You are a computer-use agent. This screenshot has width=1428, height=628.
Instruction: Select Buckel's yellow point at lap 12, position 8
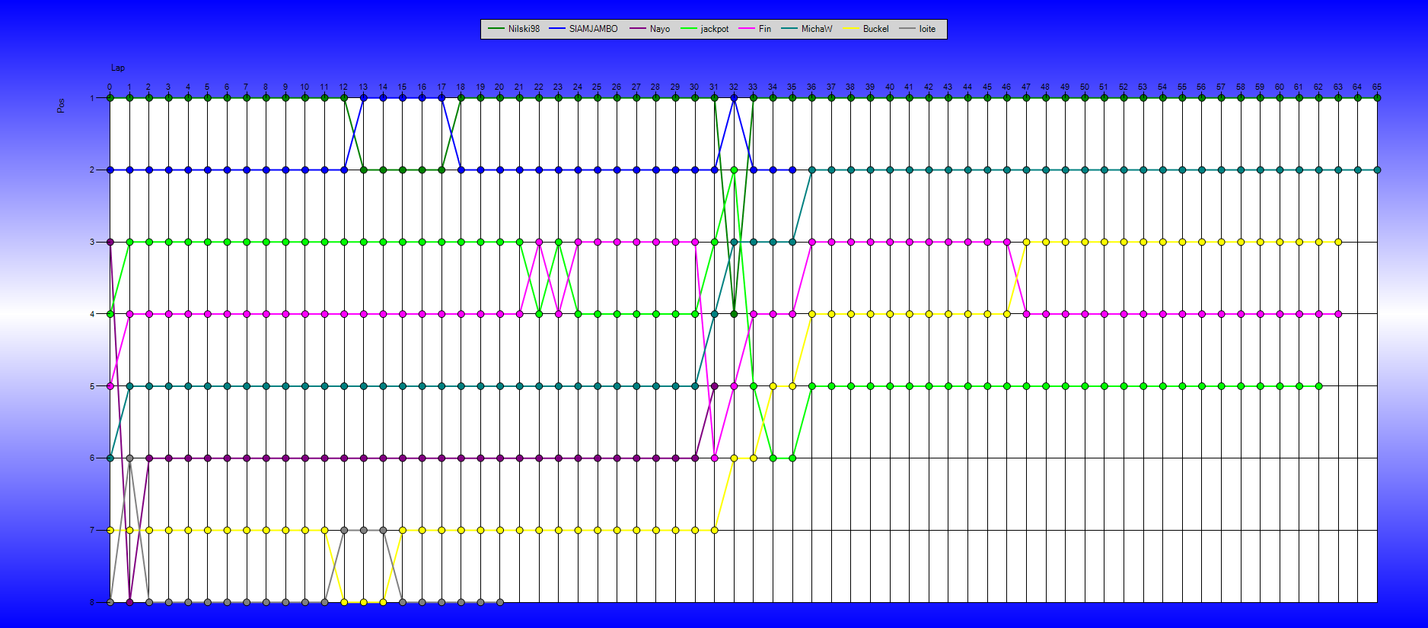tap(344, 602)
